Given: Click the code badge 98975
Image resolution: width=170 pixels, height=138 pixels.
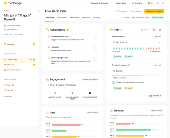Looking at the screenshot, I should [x=129, y=56].
